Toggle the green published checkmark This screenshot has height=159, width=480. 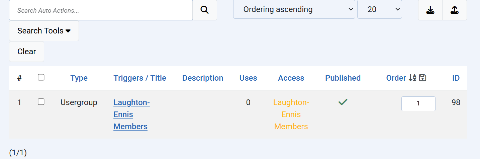(x=343, y=102)
